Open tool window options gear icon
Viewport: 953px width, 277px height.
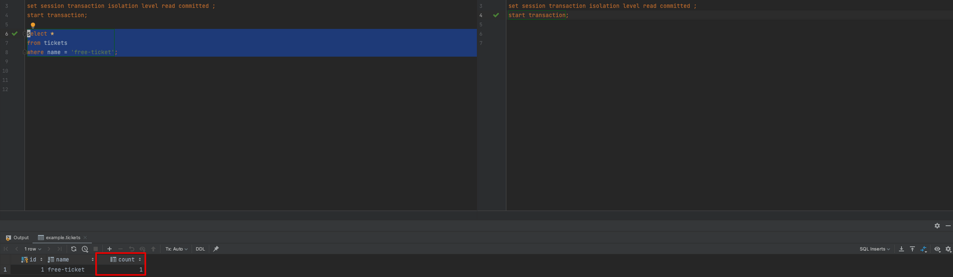pos(937,226)
